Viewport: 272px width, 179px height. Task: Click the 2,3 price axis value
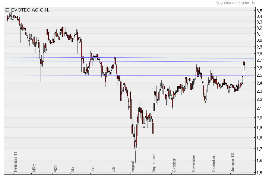(259, 91)
